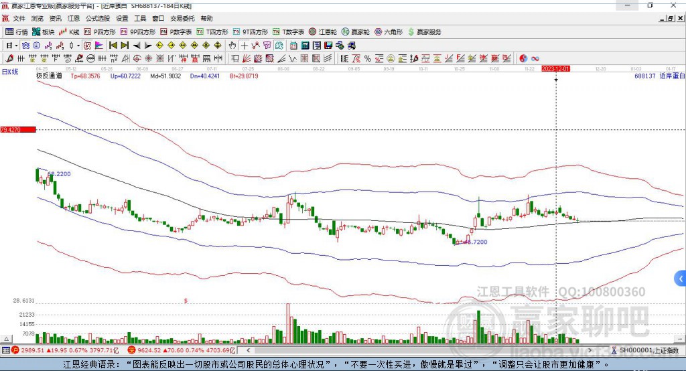Screen dimensions: 686x371
Task: Toggle the crosshair cursor button
Action: click(244, 46)
